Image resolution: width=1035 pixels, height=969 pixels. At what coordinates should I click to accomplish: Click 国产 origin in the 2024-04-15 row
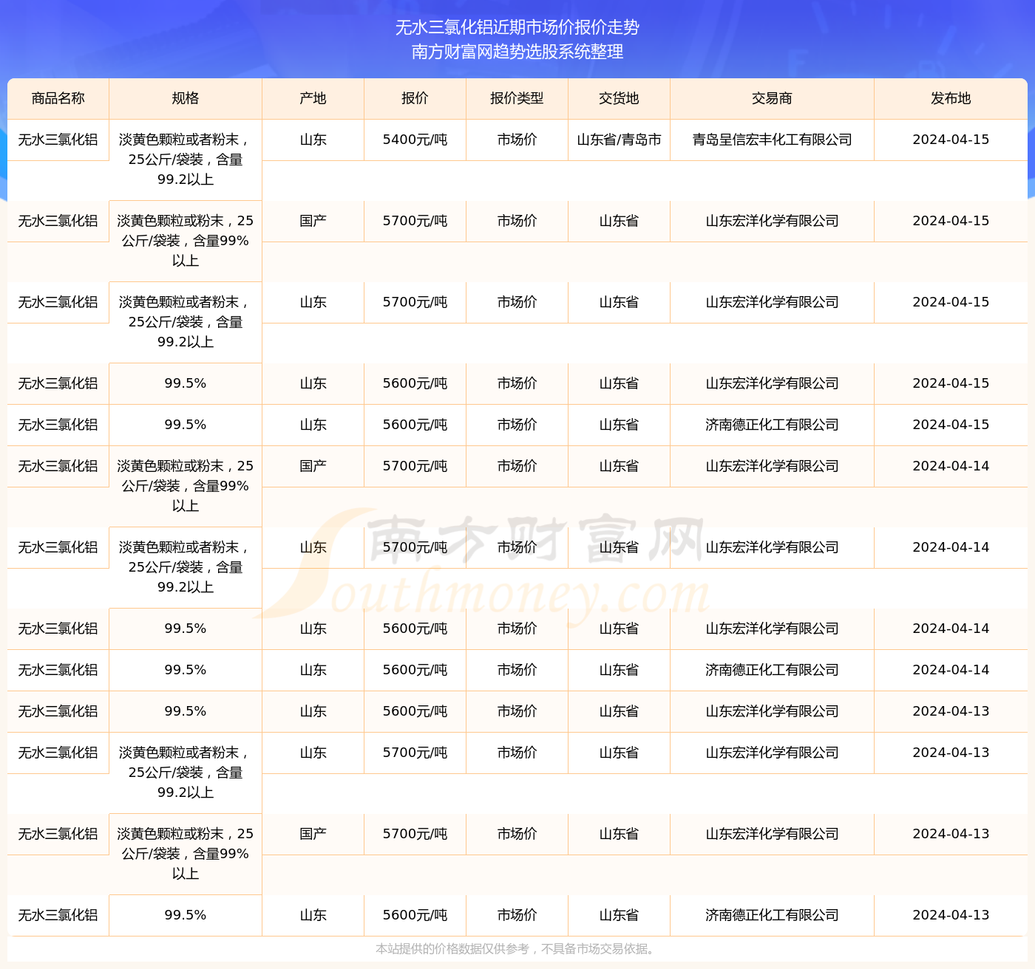coord(313,221)
